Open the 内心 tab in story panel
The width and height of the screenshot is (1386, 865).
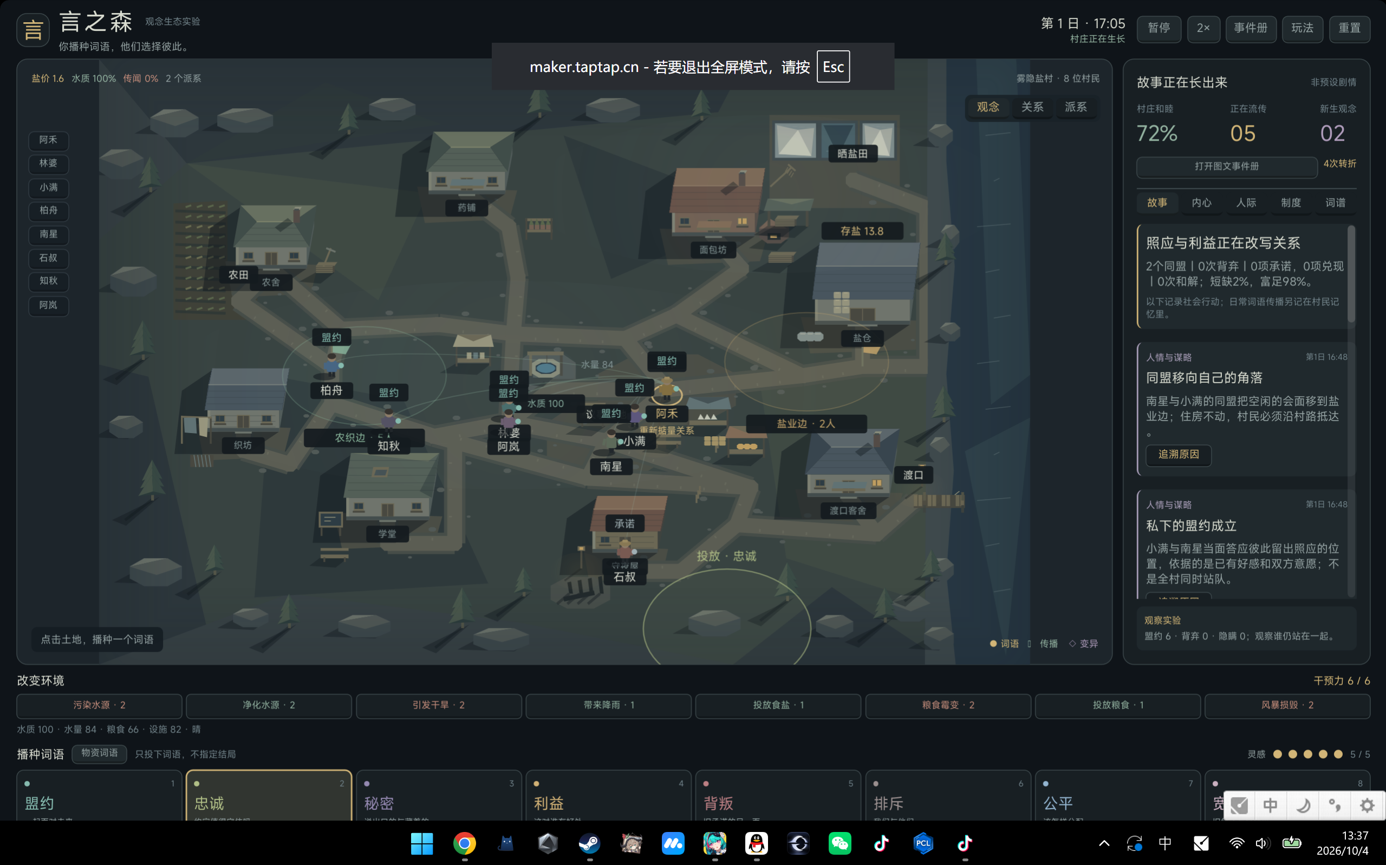(x=1201, y=202)
